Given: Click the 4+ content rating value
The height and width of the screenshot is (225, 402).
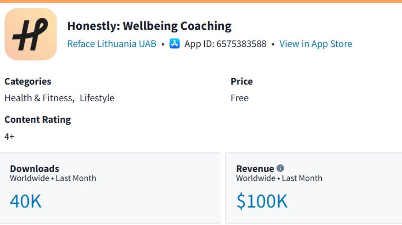Looking at the screenshot, I should coord(9,136).
